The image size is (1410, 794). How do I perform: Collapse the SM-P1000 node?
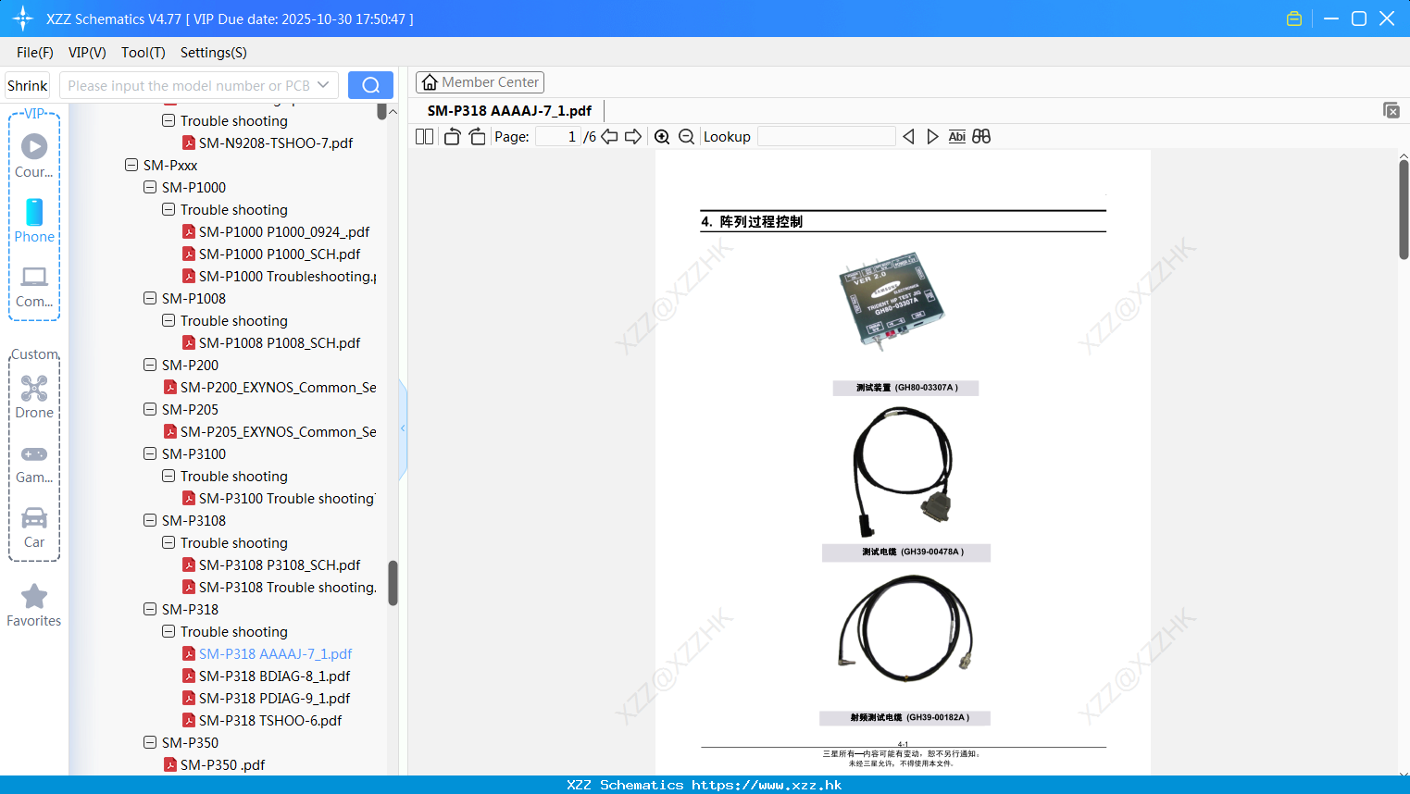150,187
